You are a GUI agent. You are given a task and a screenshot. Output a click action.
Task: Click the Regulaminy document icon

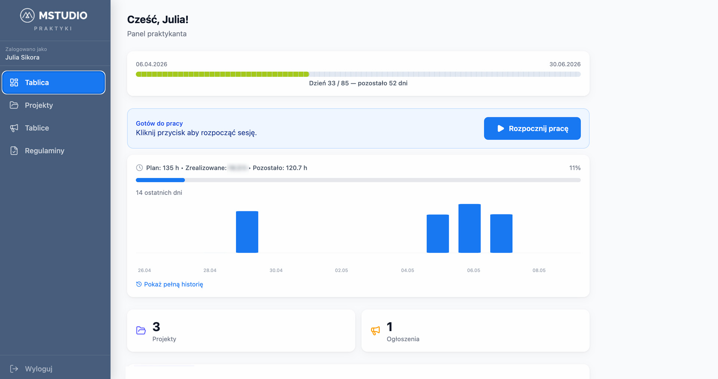coord(14,151)
